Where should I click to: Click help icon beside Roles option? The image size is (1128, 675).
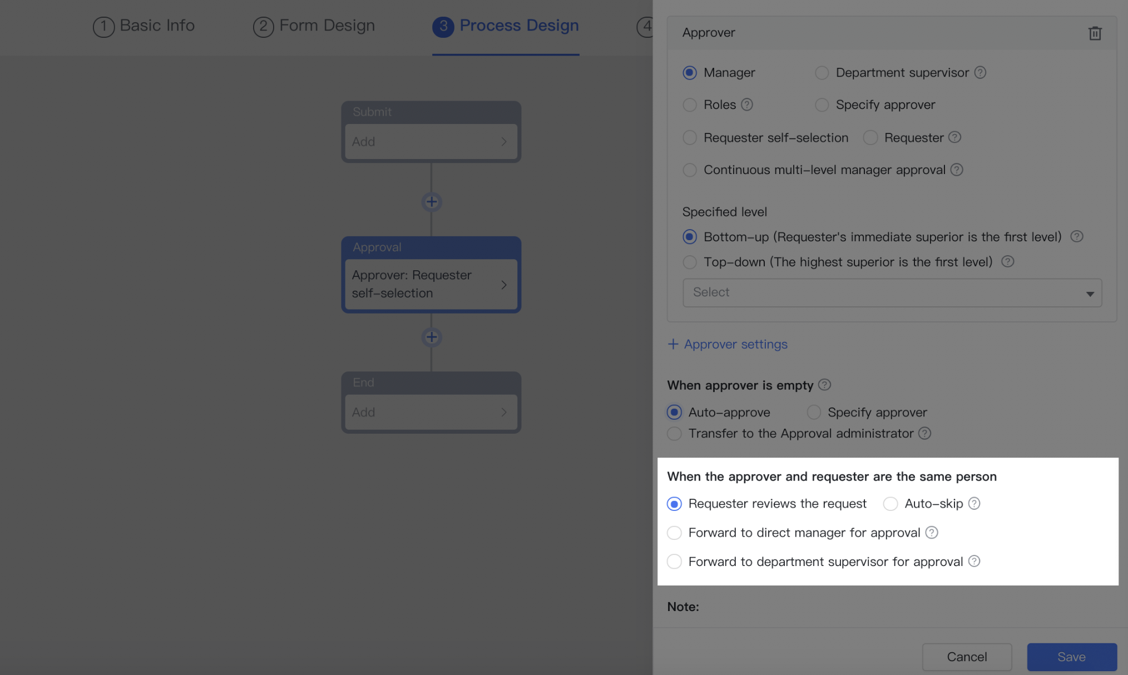747,105
